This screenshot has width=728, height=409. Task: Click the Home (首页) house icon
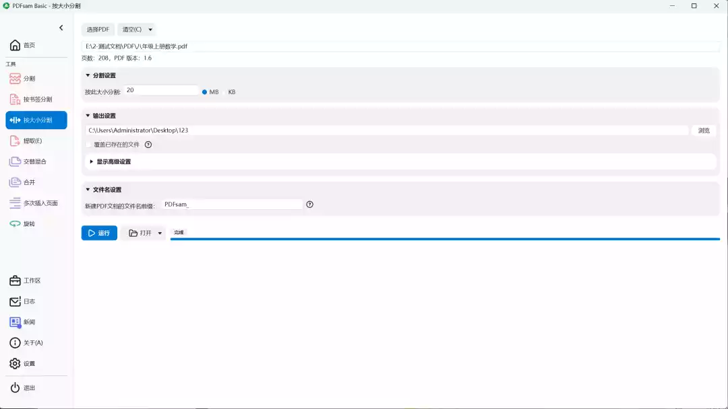(x=15, y=45)
